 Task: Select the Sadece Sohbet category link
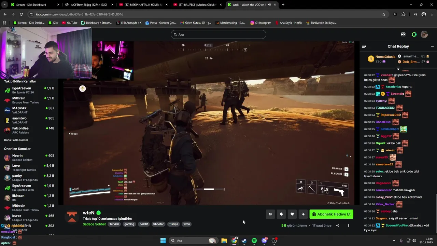click(94, 224)
